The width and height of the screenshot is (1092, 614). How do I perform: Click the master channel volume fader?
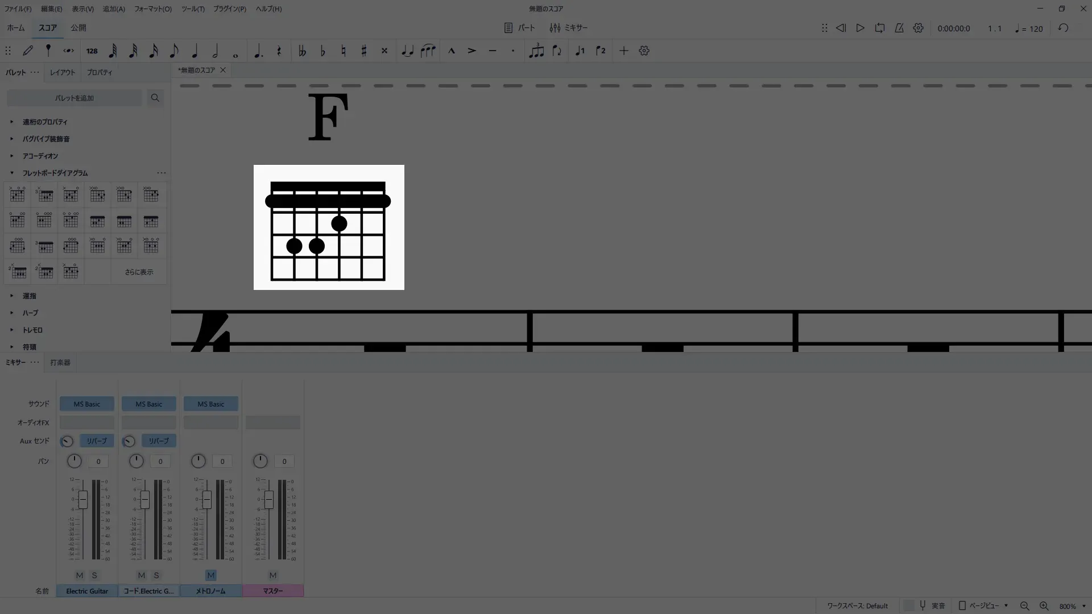[x=268, y=500]
